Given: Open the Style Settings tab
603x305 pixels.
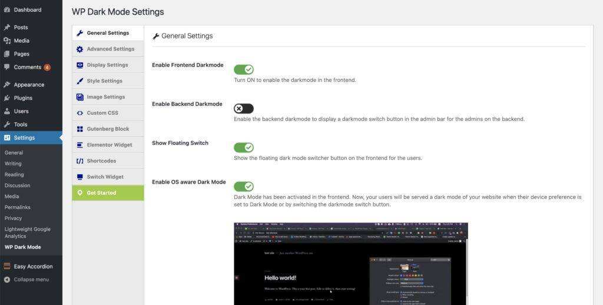Looking at the screenshot, I should (x=108, y=81).
